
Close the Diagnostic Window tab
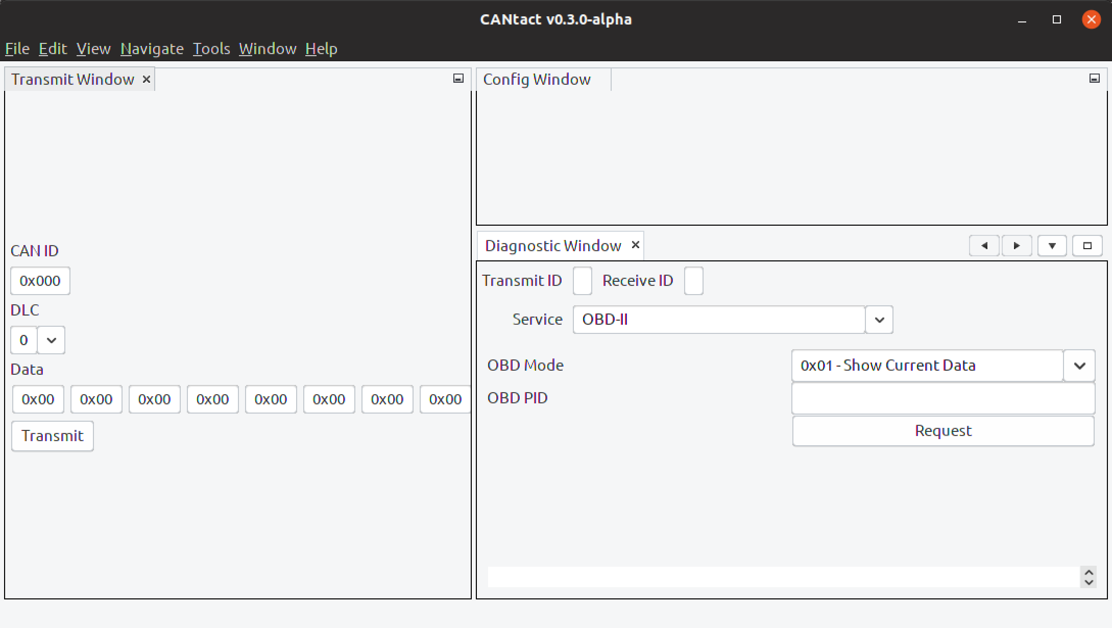point(635,245)
